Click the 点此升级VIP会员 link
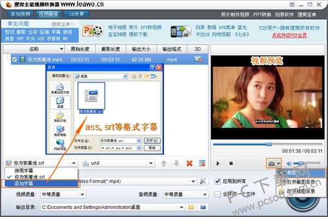This screenshot has width=328, height=217. point(290,35)
